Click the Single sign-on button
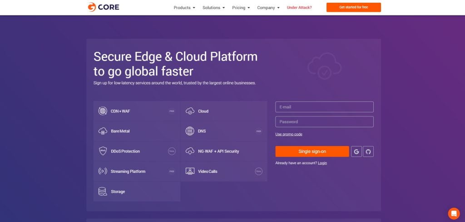This screenshot has width=465, height=222. [312, 151]
